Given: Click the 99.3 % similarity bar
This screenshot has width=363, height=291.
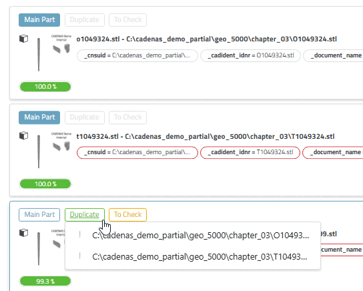Looking at the screenshot, I should pos(45,282).
